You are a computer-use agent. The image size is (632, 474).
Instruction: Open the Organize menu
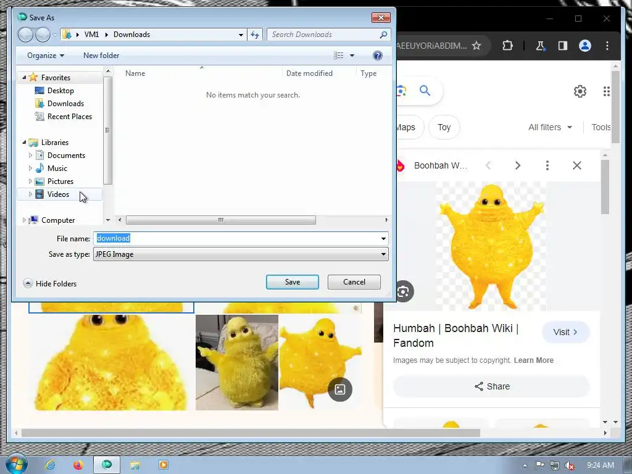click(x=46, y=56)
